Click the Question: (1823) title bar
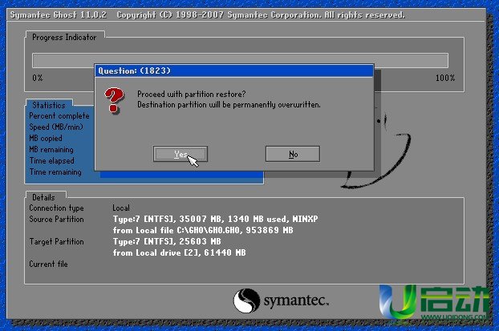This screenshot has height=331, width=499. pos(234,71)
